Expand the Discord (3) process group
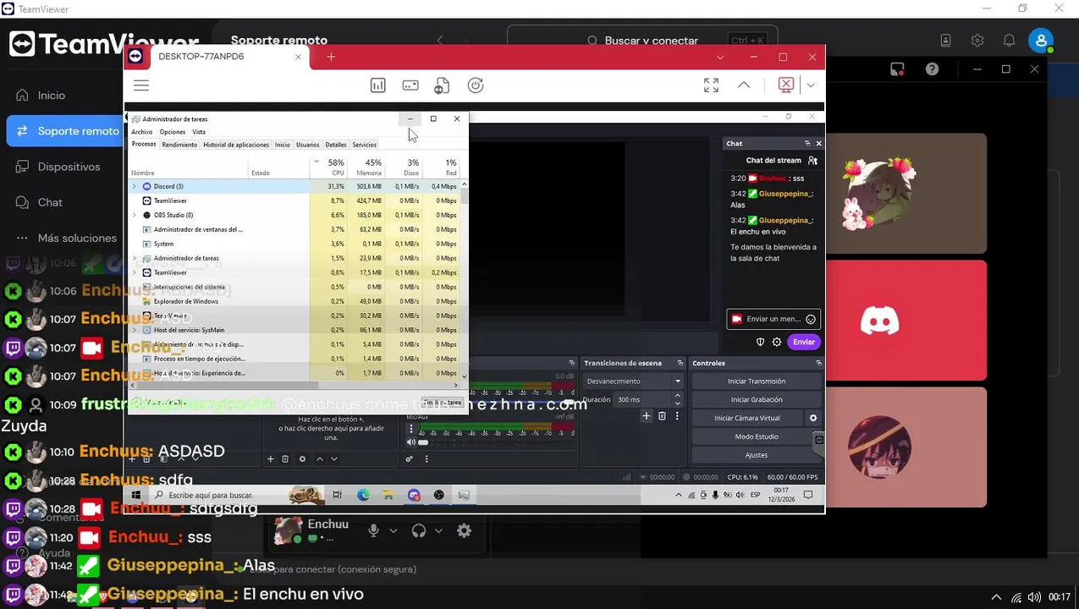The height and width of the screenshot is (609, 1079). coord(135,186)
